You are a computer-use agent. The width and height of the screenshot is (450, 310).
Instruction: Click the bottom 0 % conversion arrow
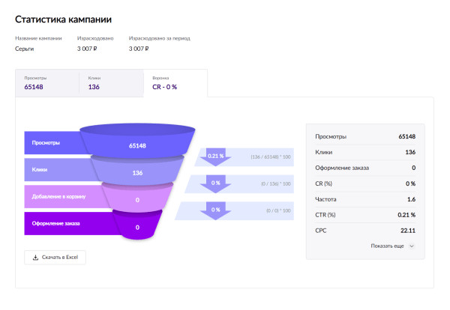tap(216, 210)
